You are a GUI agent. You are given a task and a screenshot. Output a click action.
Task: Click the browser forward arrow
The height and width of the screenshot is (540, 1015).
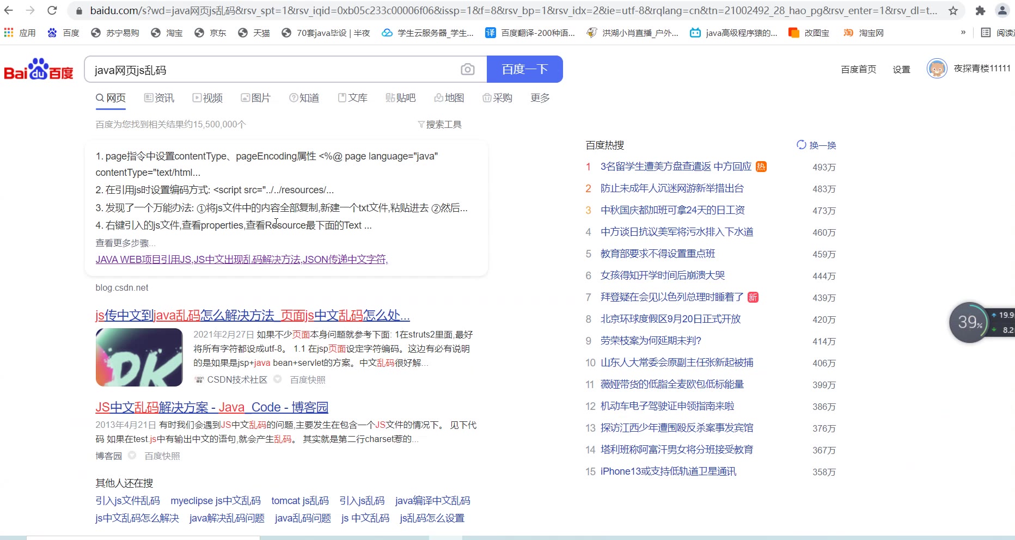(x=30, y=10)
